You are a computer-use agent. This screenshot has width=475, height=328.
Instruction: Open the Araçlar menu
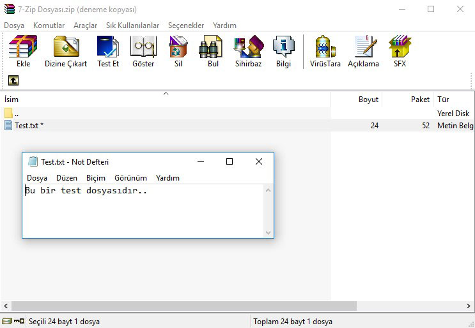(x=86, y=26)
